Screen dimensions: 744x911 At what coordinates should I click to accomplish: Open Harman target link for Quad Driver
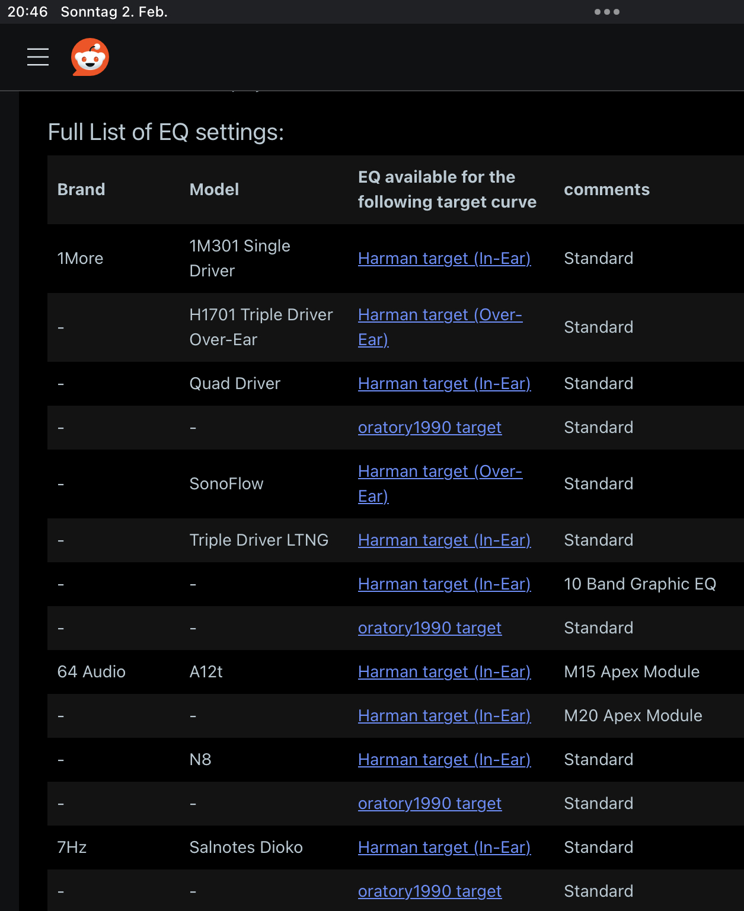(x=444, y=384)
